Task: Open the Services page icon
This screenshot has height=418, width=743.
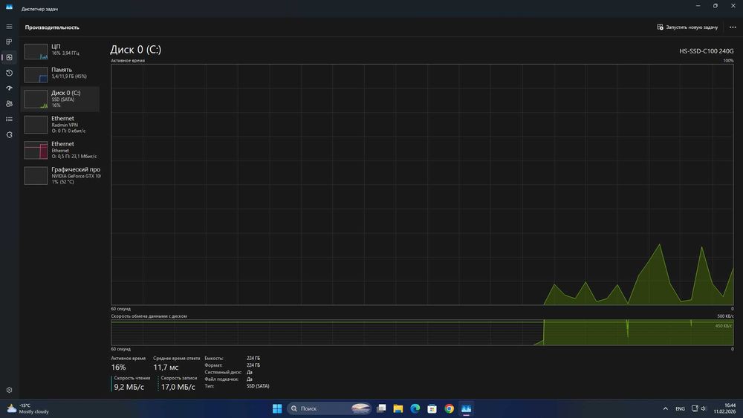Action: [9, 135]
